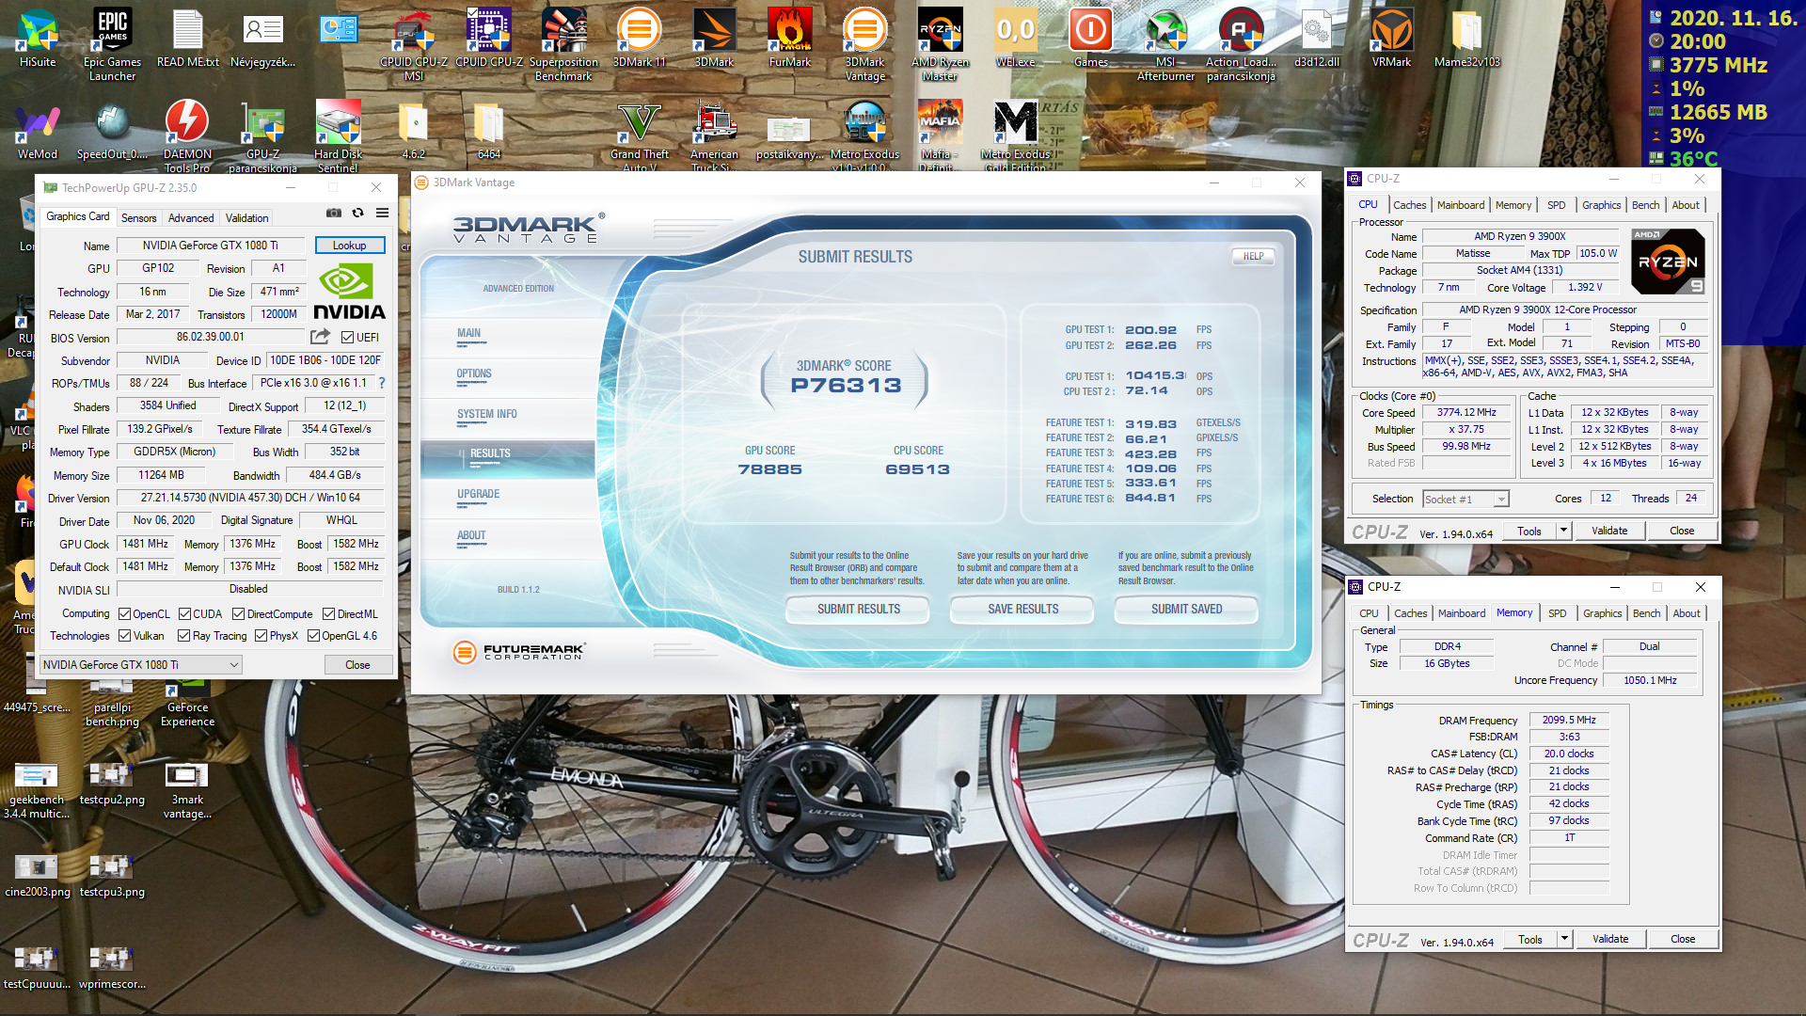The width and height of the screenshot is (1806, 1016).
Task: Launch the HiSuite desktop icon
Action: pyautogui.click(x=38, y=38)
